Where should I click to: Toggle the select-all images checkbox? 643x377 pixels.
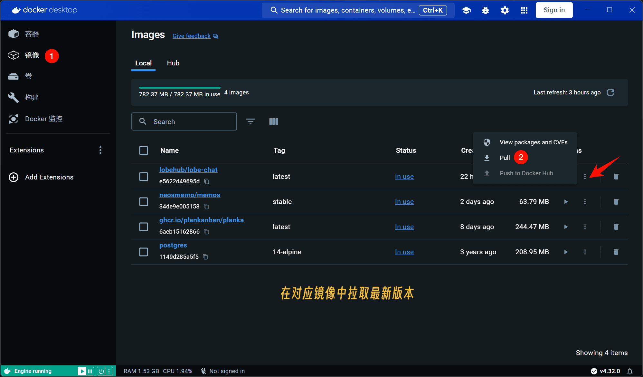click(x=144, y=150)
